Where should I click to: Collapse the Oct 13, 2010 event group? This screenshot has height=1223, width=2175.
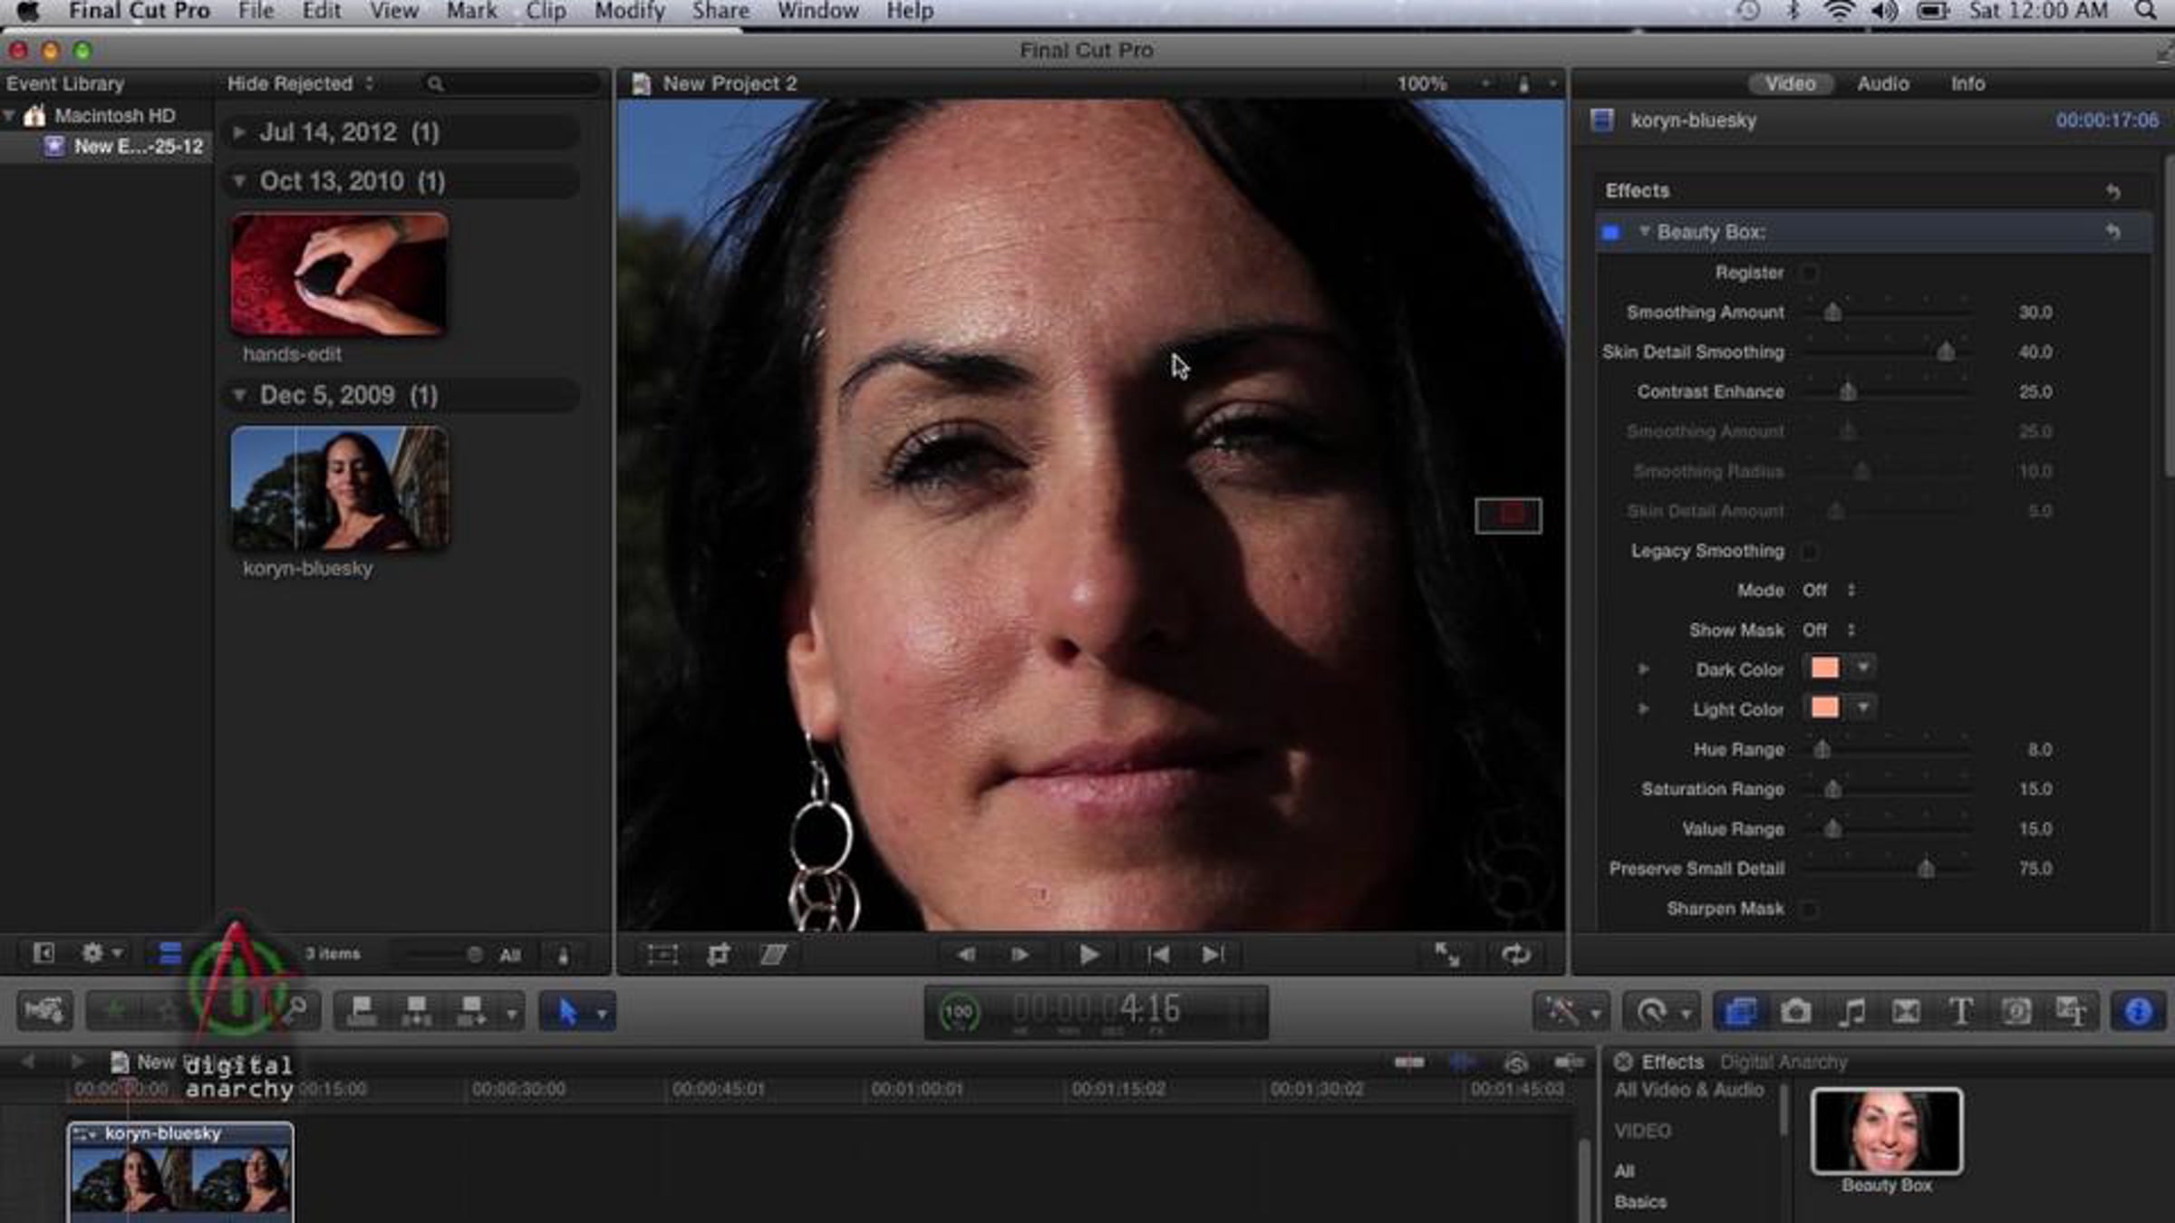[x=239, y=181]
